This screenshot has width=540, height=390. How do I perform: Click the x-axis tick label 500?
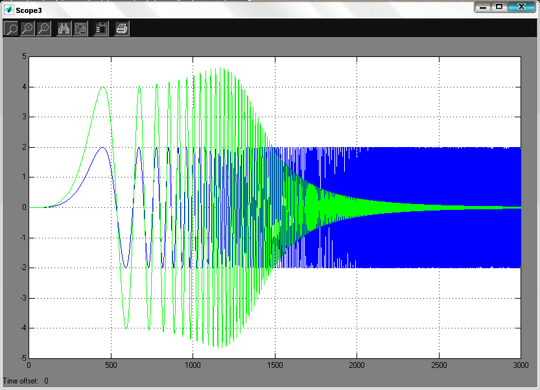[111, 365]
